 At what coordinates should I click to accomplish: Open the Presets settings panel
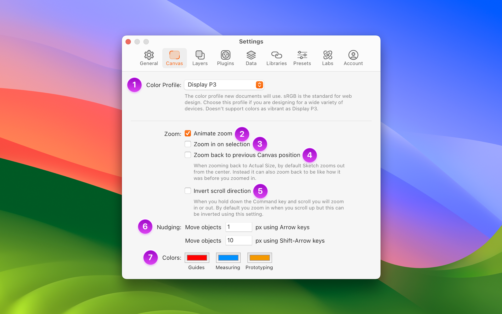[x=302, y=58]
